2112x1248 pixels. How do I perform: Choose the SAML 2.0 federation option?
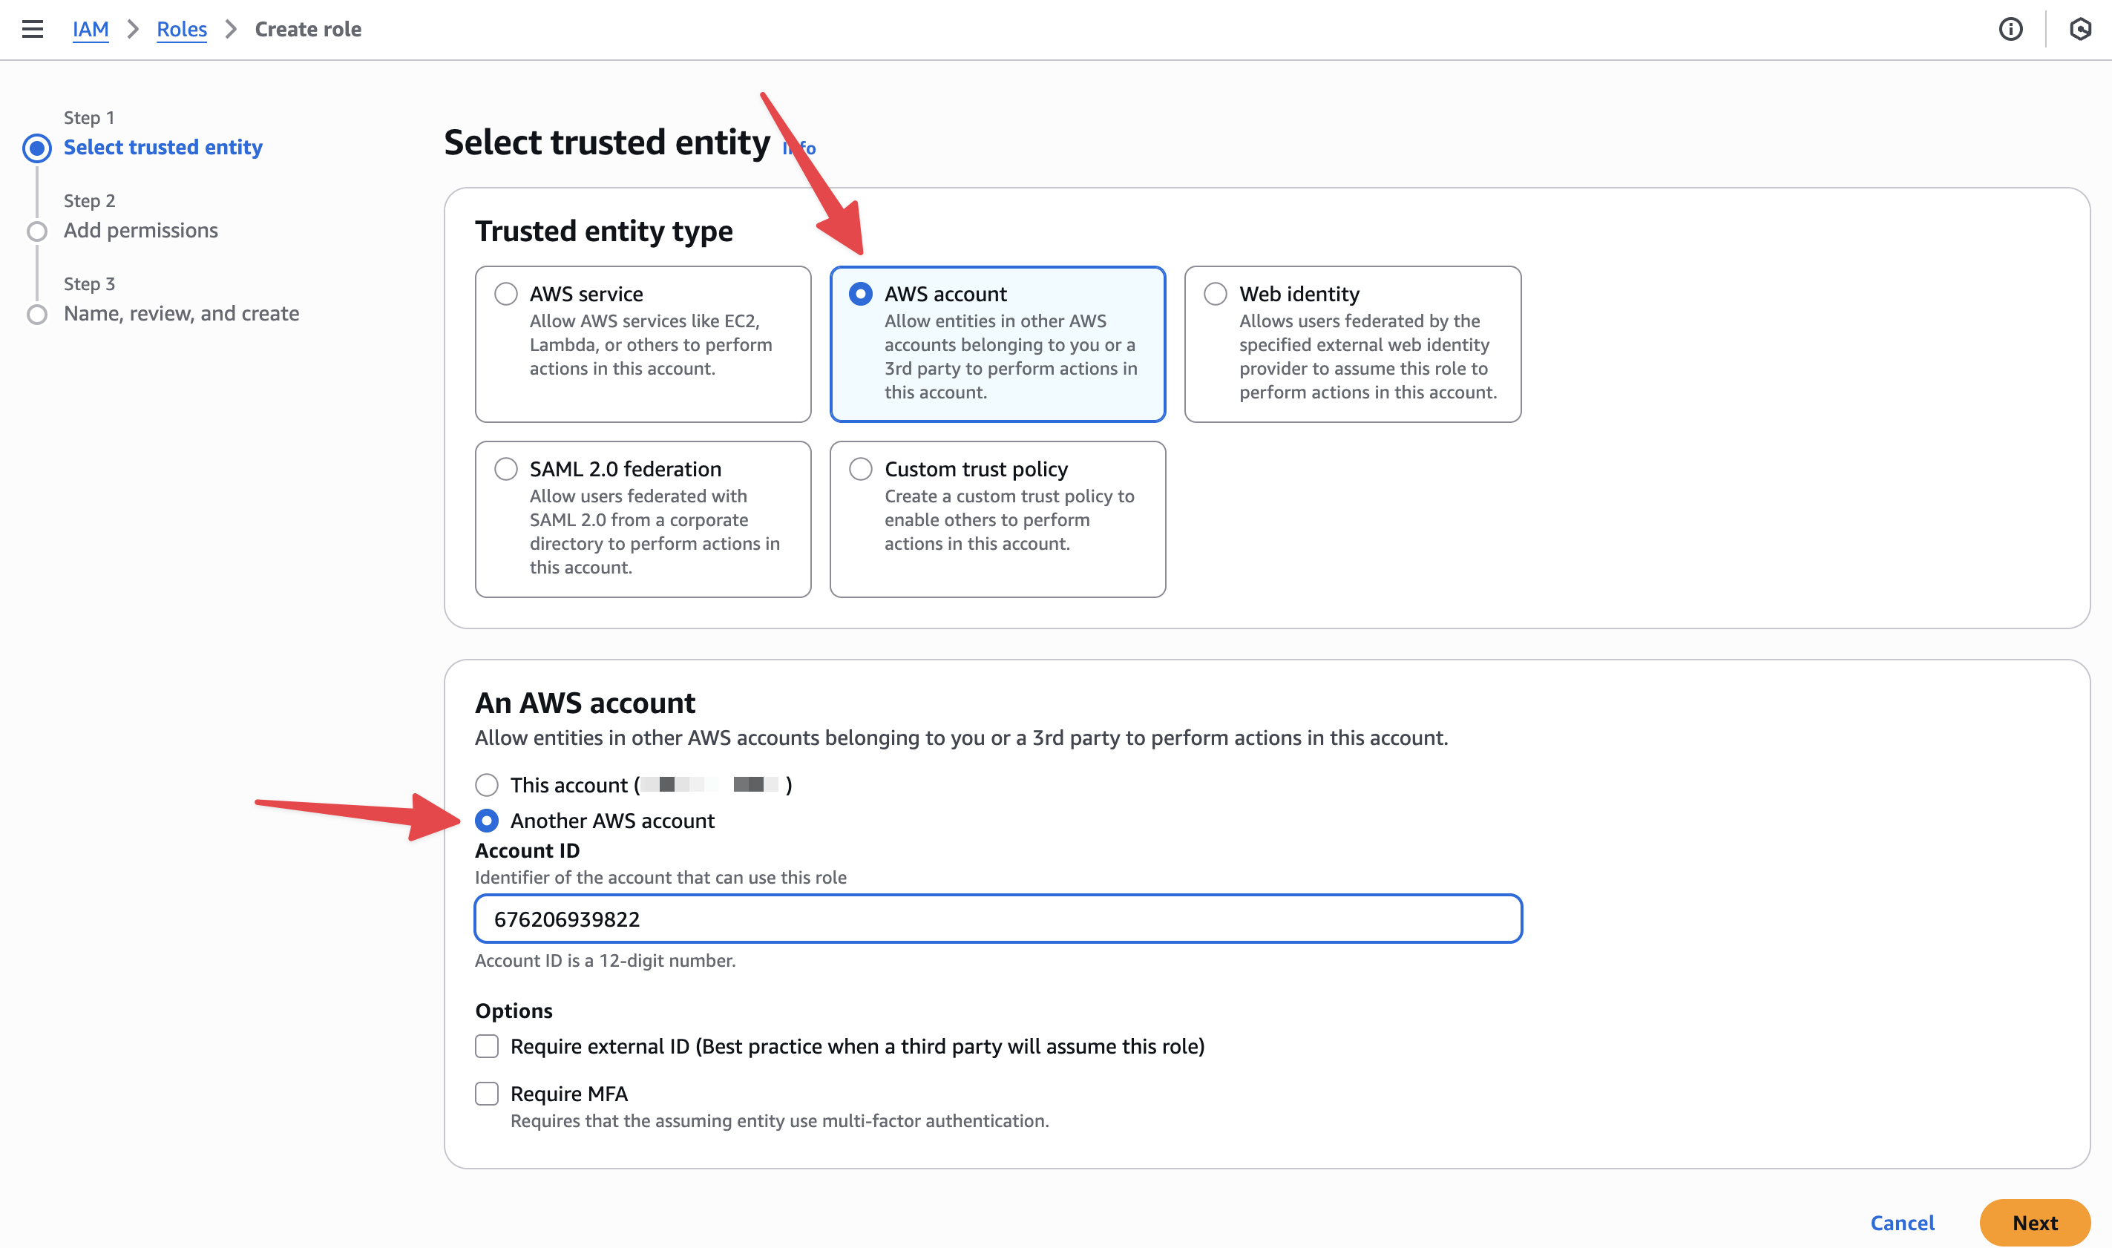click(505, 469)
